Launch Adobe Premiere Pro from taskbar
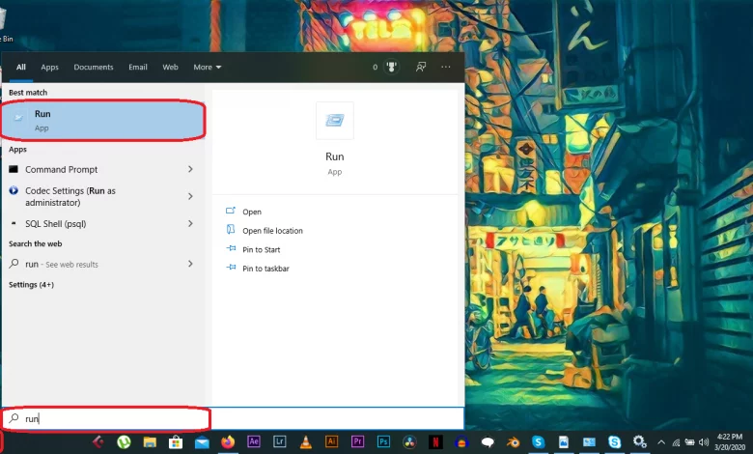Viewport: 753px width, 454px height. tap(357, 441)
